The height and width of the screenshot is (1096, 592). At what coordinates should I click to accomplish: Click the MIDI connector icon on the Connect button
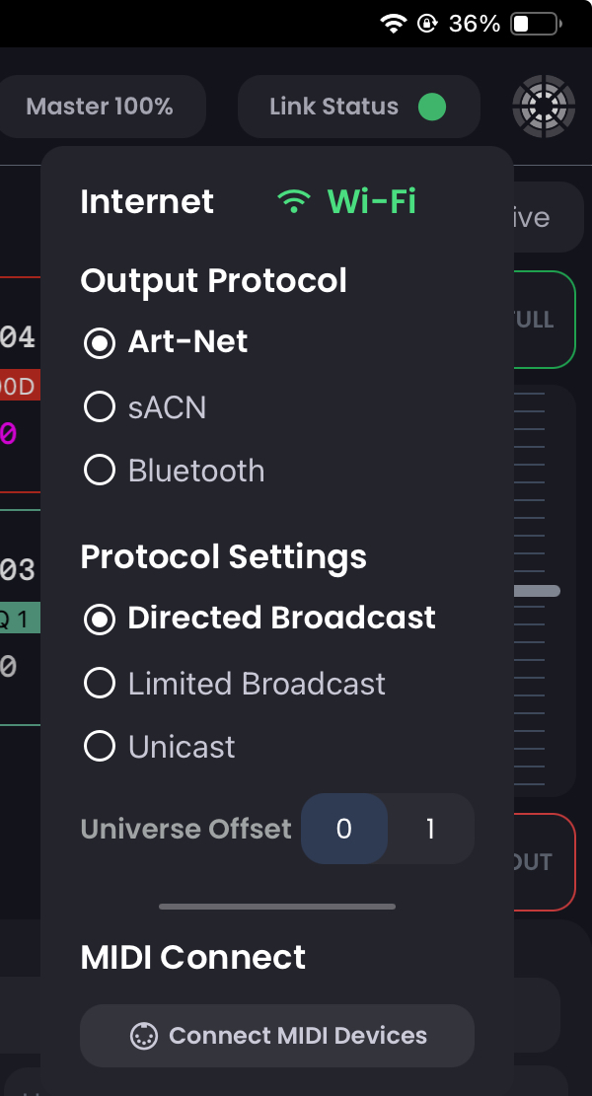(144, 1035)
